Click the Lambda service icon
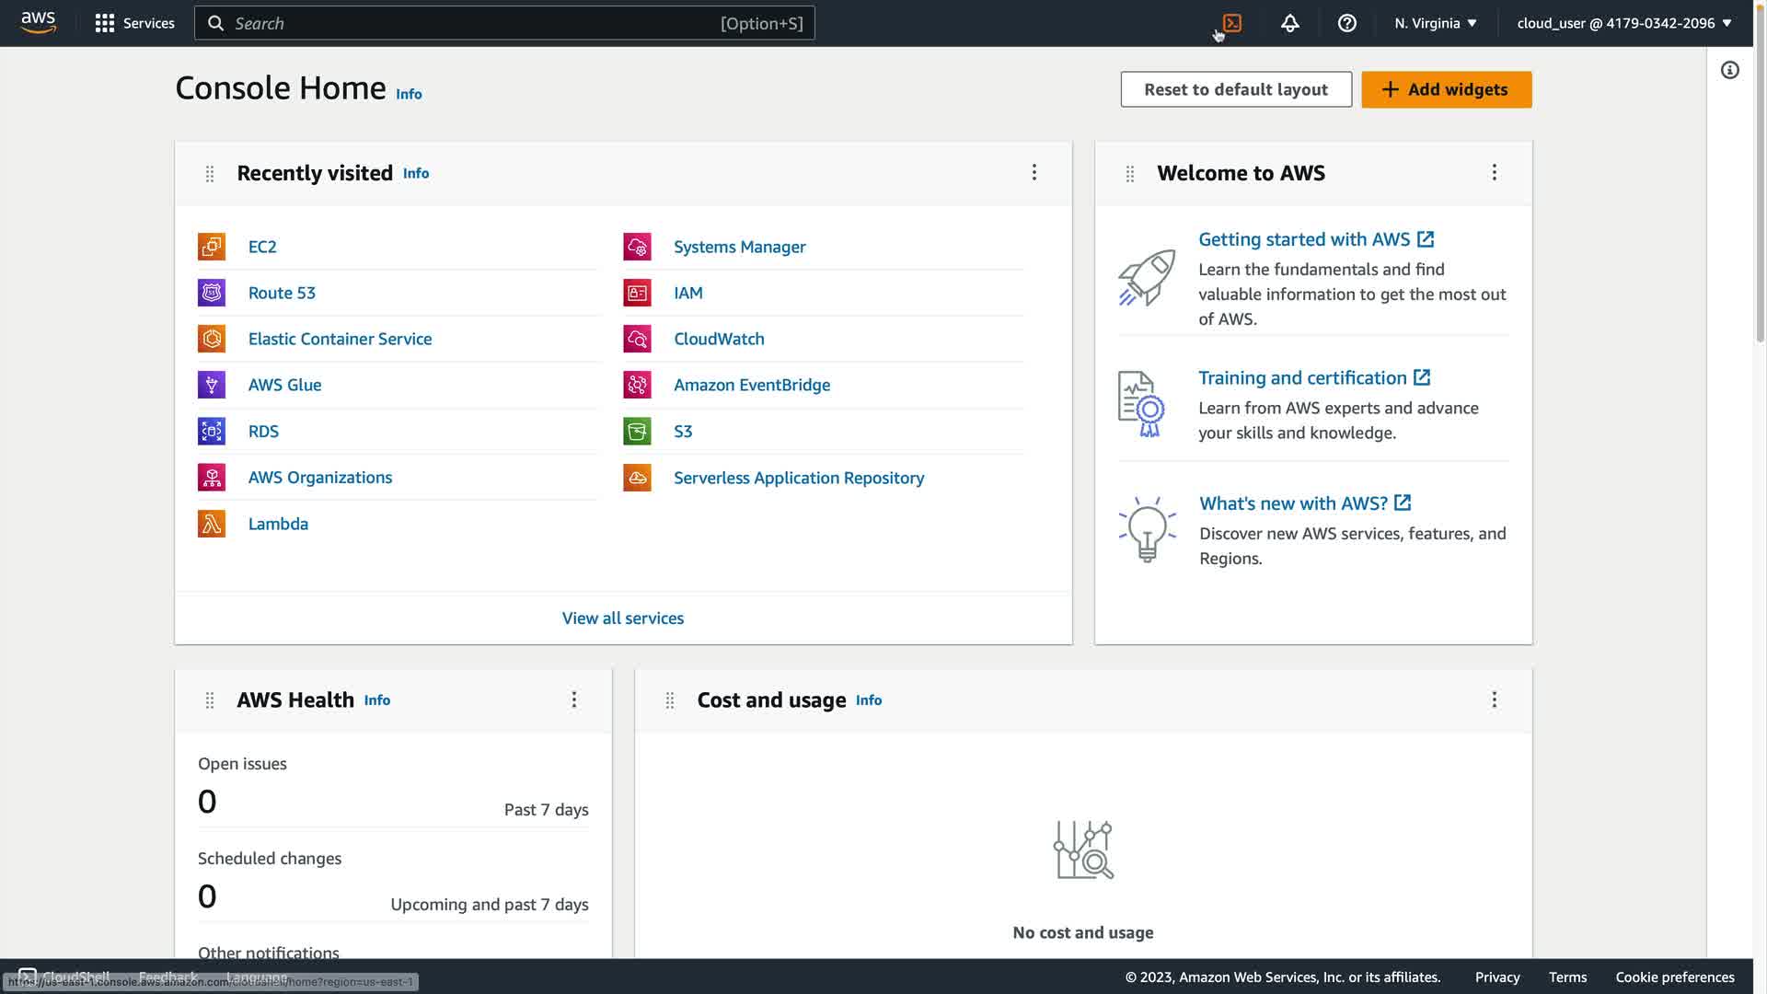 (x=212, y=524)
